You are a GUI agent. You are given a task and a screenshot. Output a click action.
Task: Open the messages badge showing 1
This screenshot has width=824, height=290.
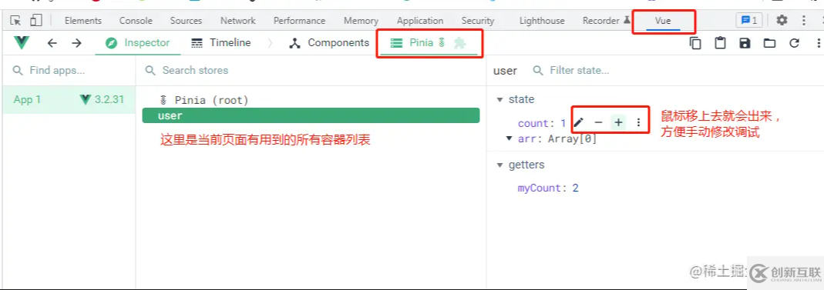click(x=749, y=21)
